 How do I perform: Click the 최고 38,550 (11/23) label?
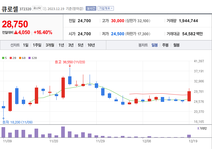coord(70,62)
